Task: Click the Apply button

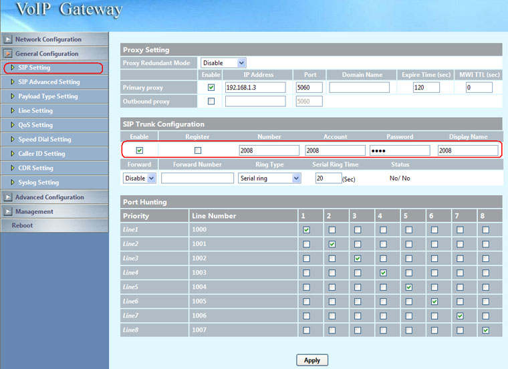Action: click(311, 360)
